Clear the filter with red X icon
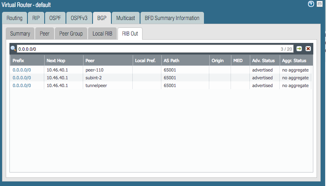This screenshot has width=326, height=186. click(x=308, y=49)
